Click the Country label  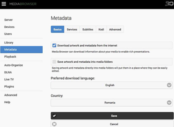57,96
